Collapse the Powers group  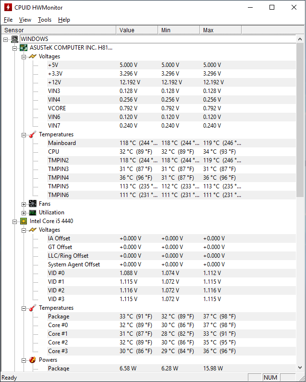24,360
